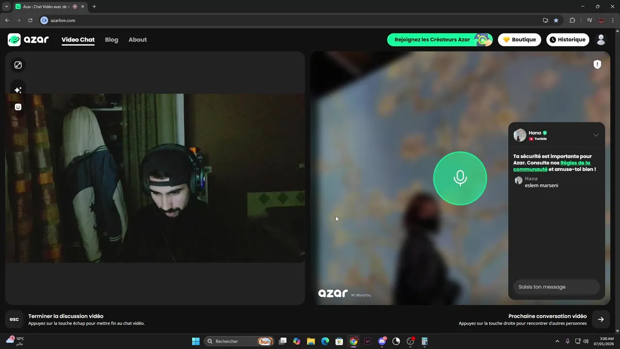
Task: Click the Azar logo in header
Action: 28,40
